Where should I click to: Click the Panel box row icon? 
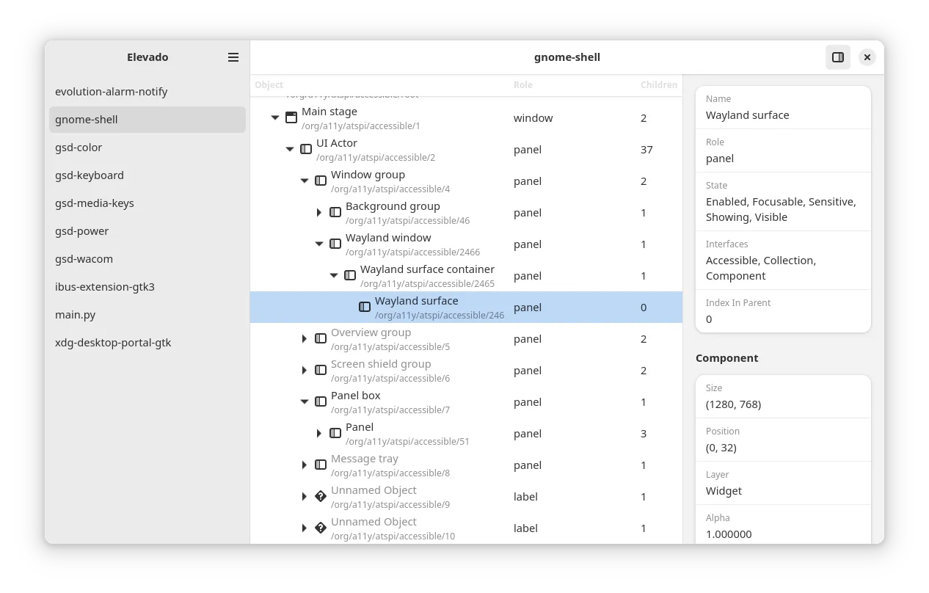pyautogui.click(x=321, y=401)
